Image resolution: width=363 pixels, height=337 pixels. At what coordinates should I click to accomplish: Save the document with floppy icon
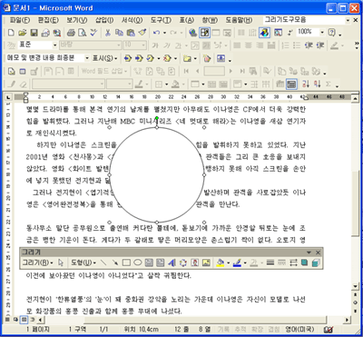pyautogui.click(x=34, y=33)
